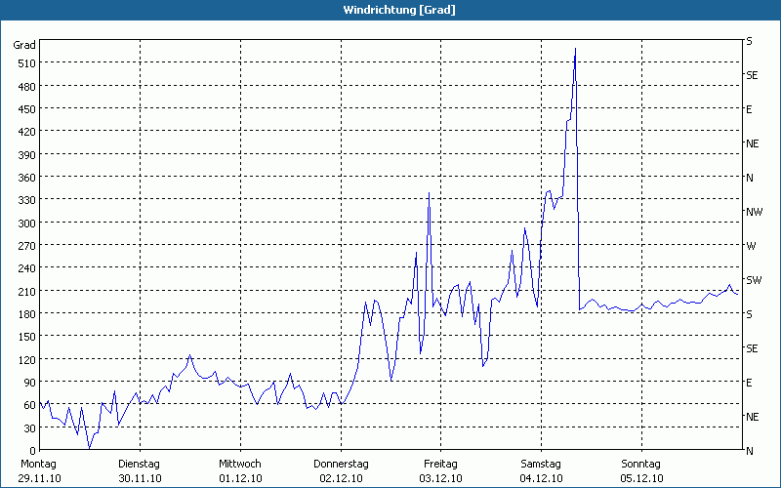Click the 420 degree axis value
The height and width of the screenshot is (488, 781).
click(x=28, y=132)
